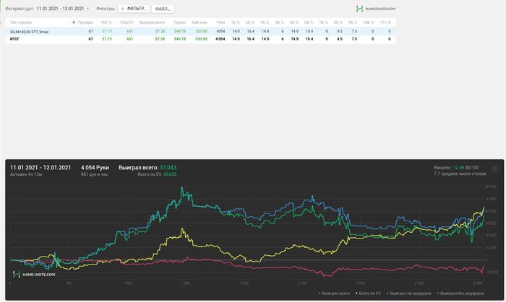506x302 pixels.
Task: Click the add filter button
Action: pos(133,9)
